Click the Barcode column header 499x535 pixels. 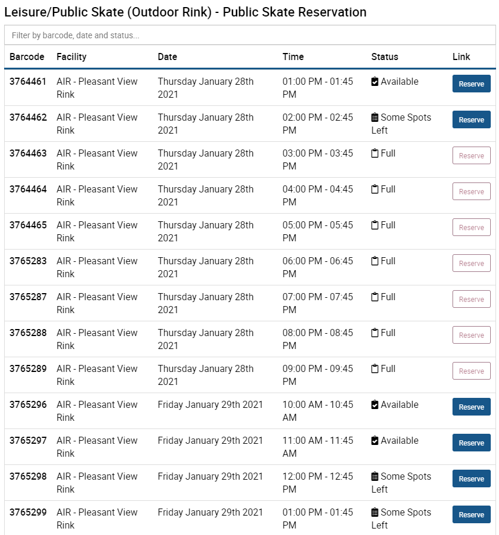[26, 57]
